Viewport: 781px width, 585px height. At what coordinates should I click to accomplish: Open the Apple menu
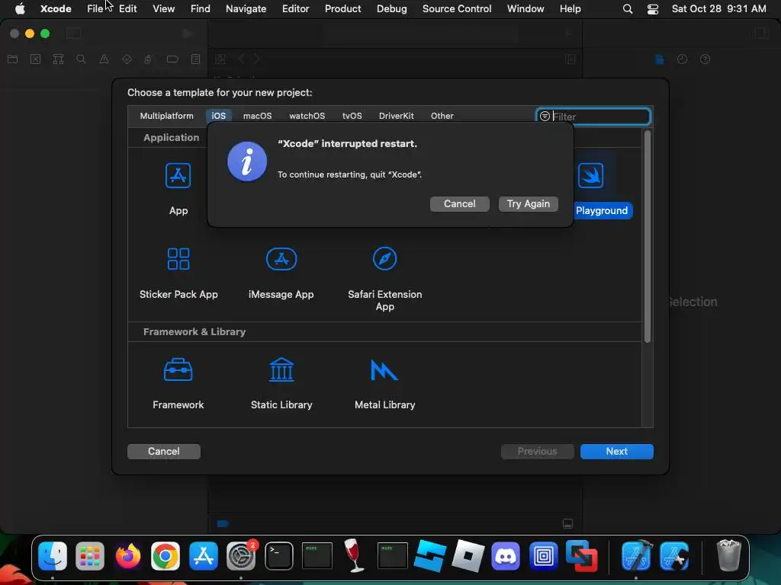click(20, 9)
